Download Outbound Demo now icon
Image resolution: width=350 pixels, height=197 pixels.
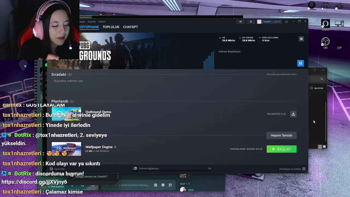click(x=293, y=114)
